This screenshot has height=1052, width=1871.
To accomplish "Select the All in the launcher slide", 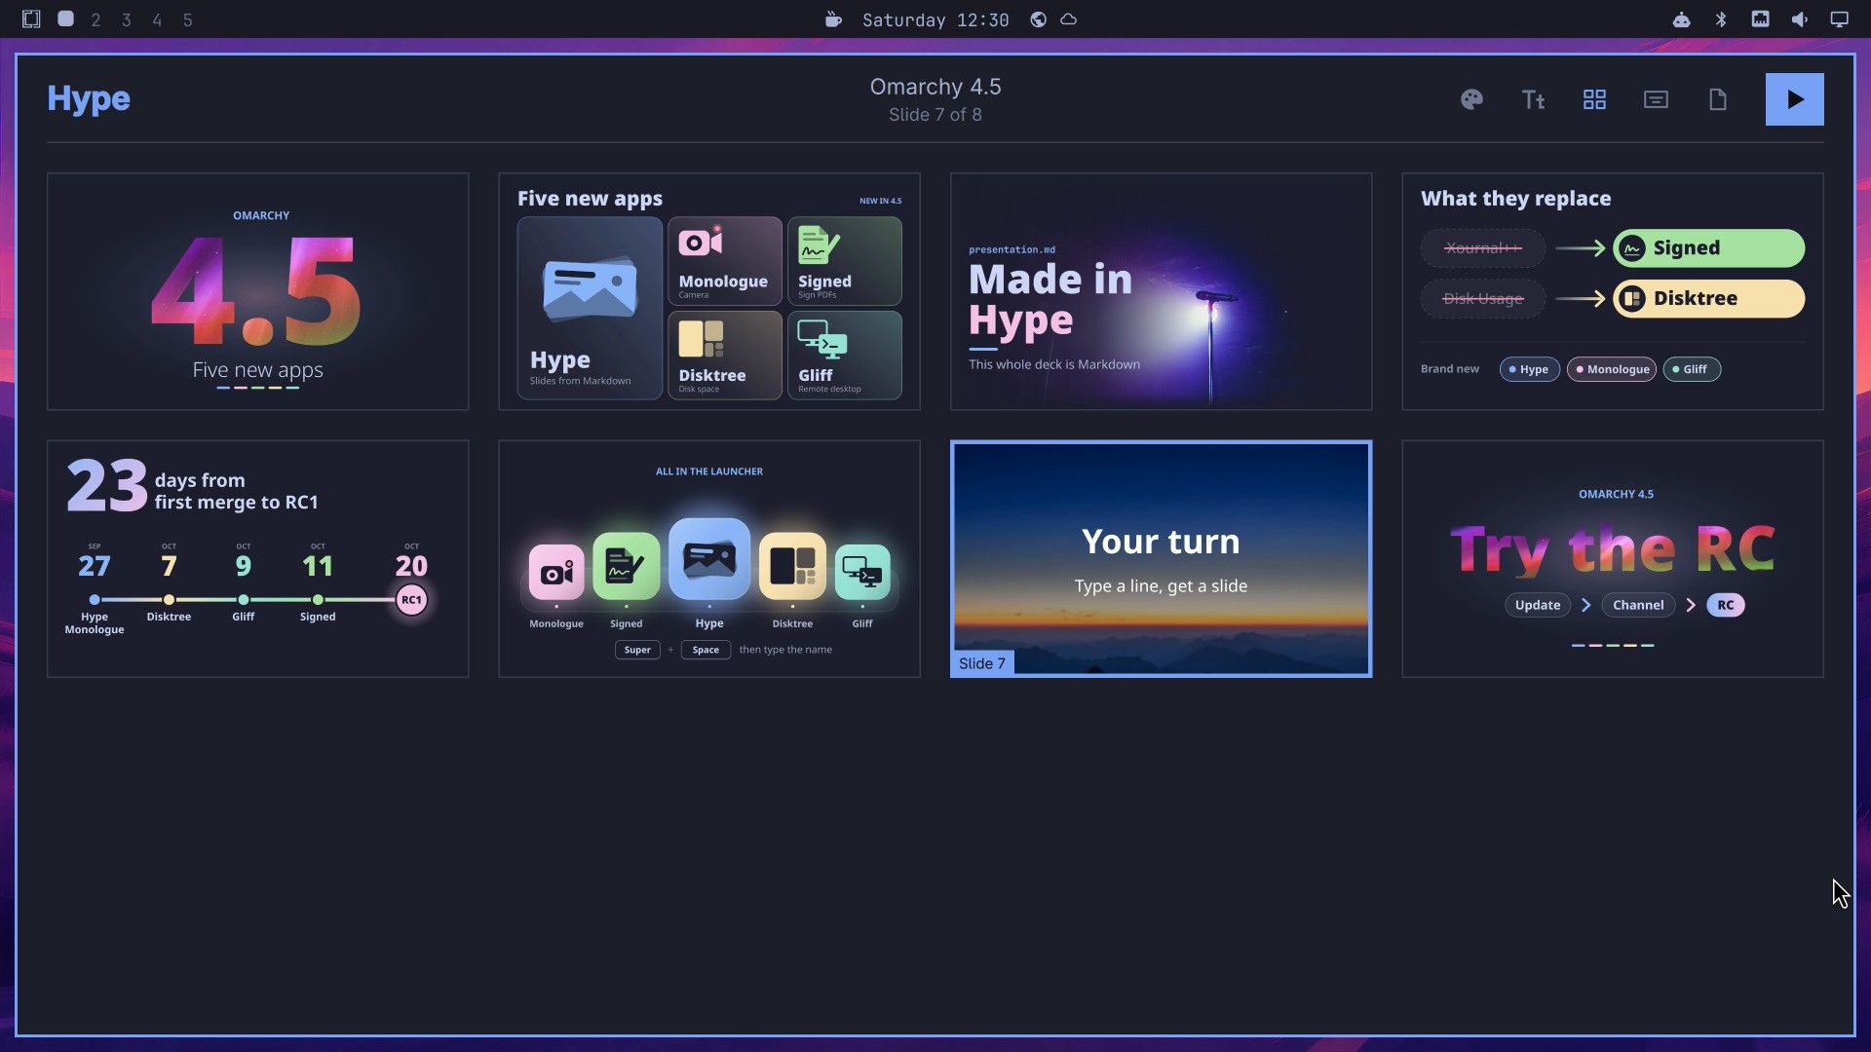I will click(709, 558).
